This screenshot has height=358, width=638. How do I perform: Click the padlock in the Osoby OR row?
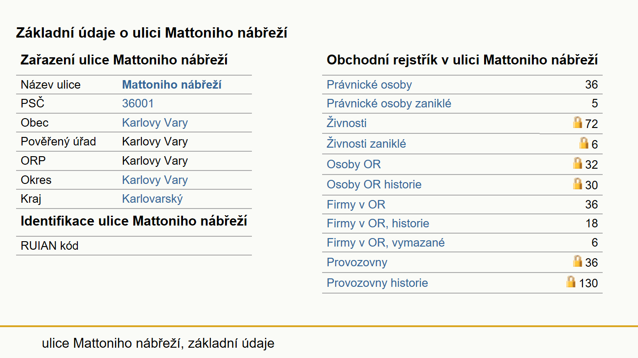(578, 163)
